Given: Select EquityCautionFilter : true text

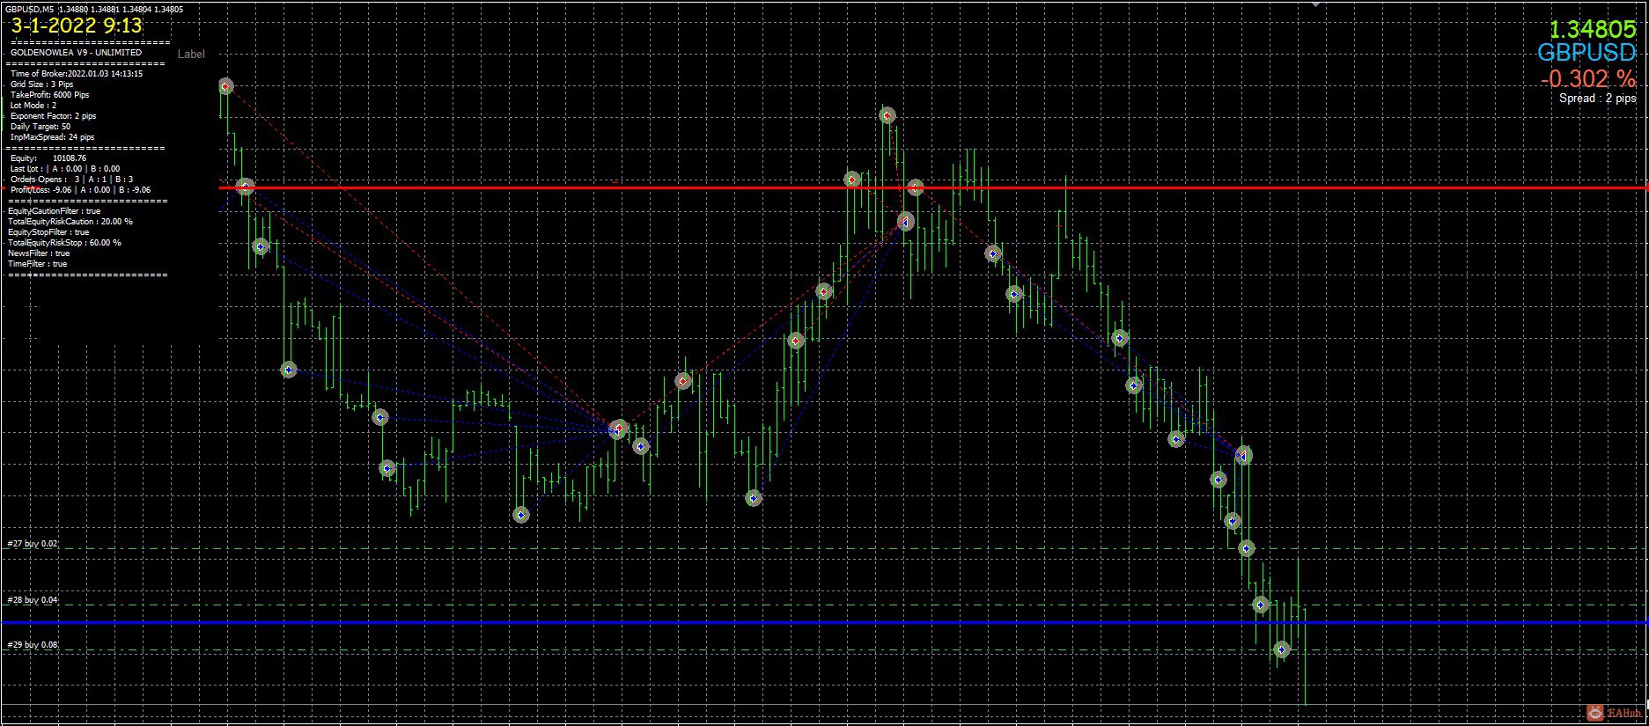Looking at the screenshot, I should 55,211.
